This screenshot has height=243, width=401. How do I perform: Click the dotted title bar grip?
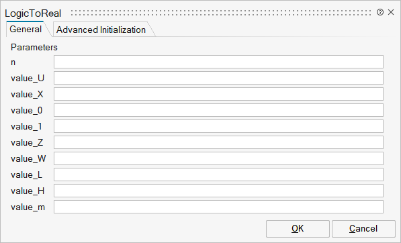coord(221,13)
